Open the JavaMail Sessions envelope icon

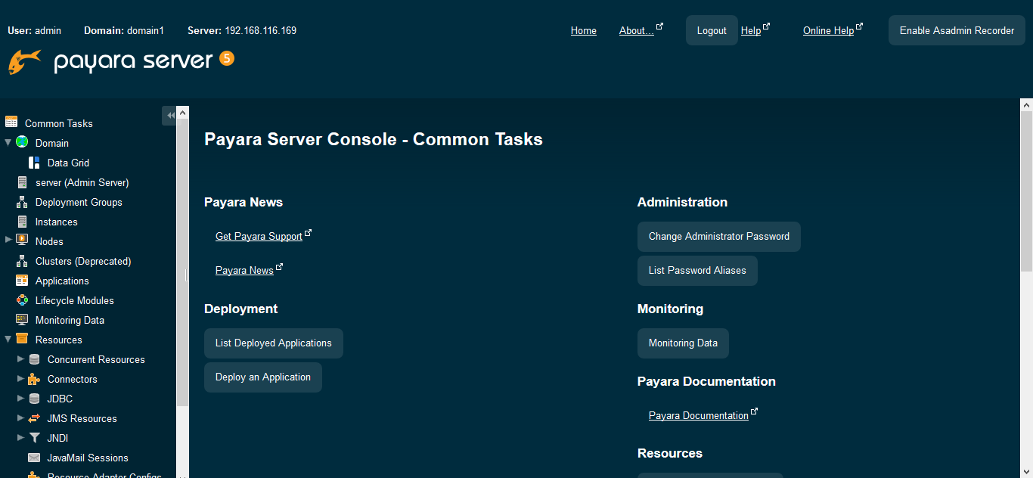34,458
